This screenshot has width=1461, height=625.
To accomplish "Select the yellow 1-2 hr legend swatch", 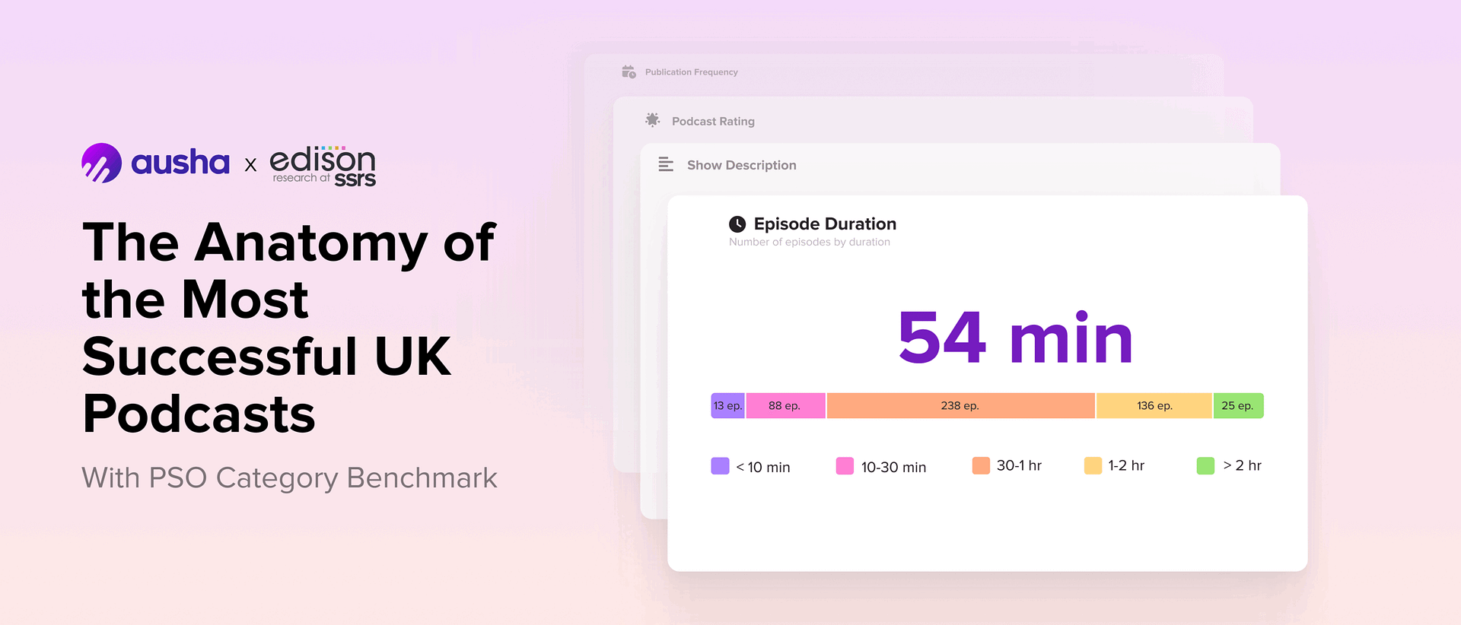I will click(x=1093, y=465).
